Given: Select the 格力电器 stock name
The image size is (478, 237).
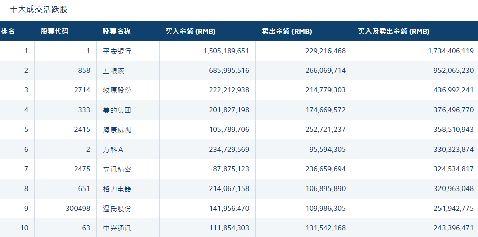Looking at the screenshot, I should point(117,189).
